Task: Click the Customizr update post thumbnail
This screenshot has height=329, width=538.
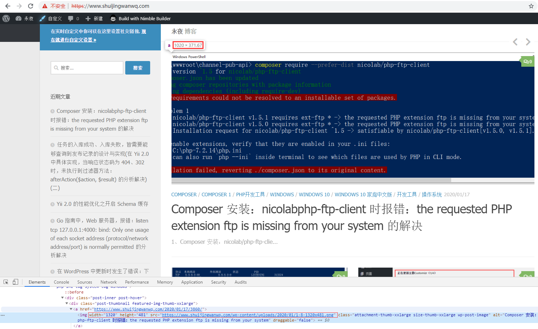Action: coord(446,272)
